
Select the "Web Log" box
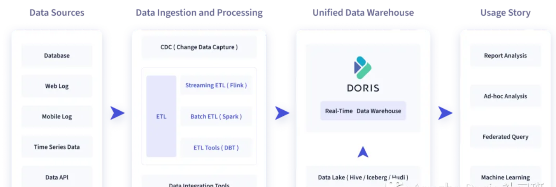coord(57,86)
